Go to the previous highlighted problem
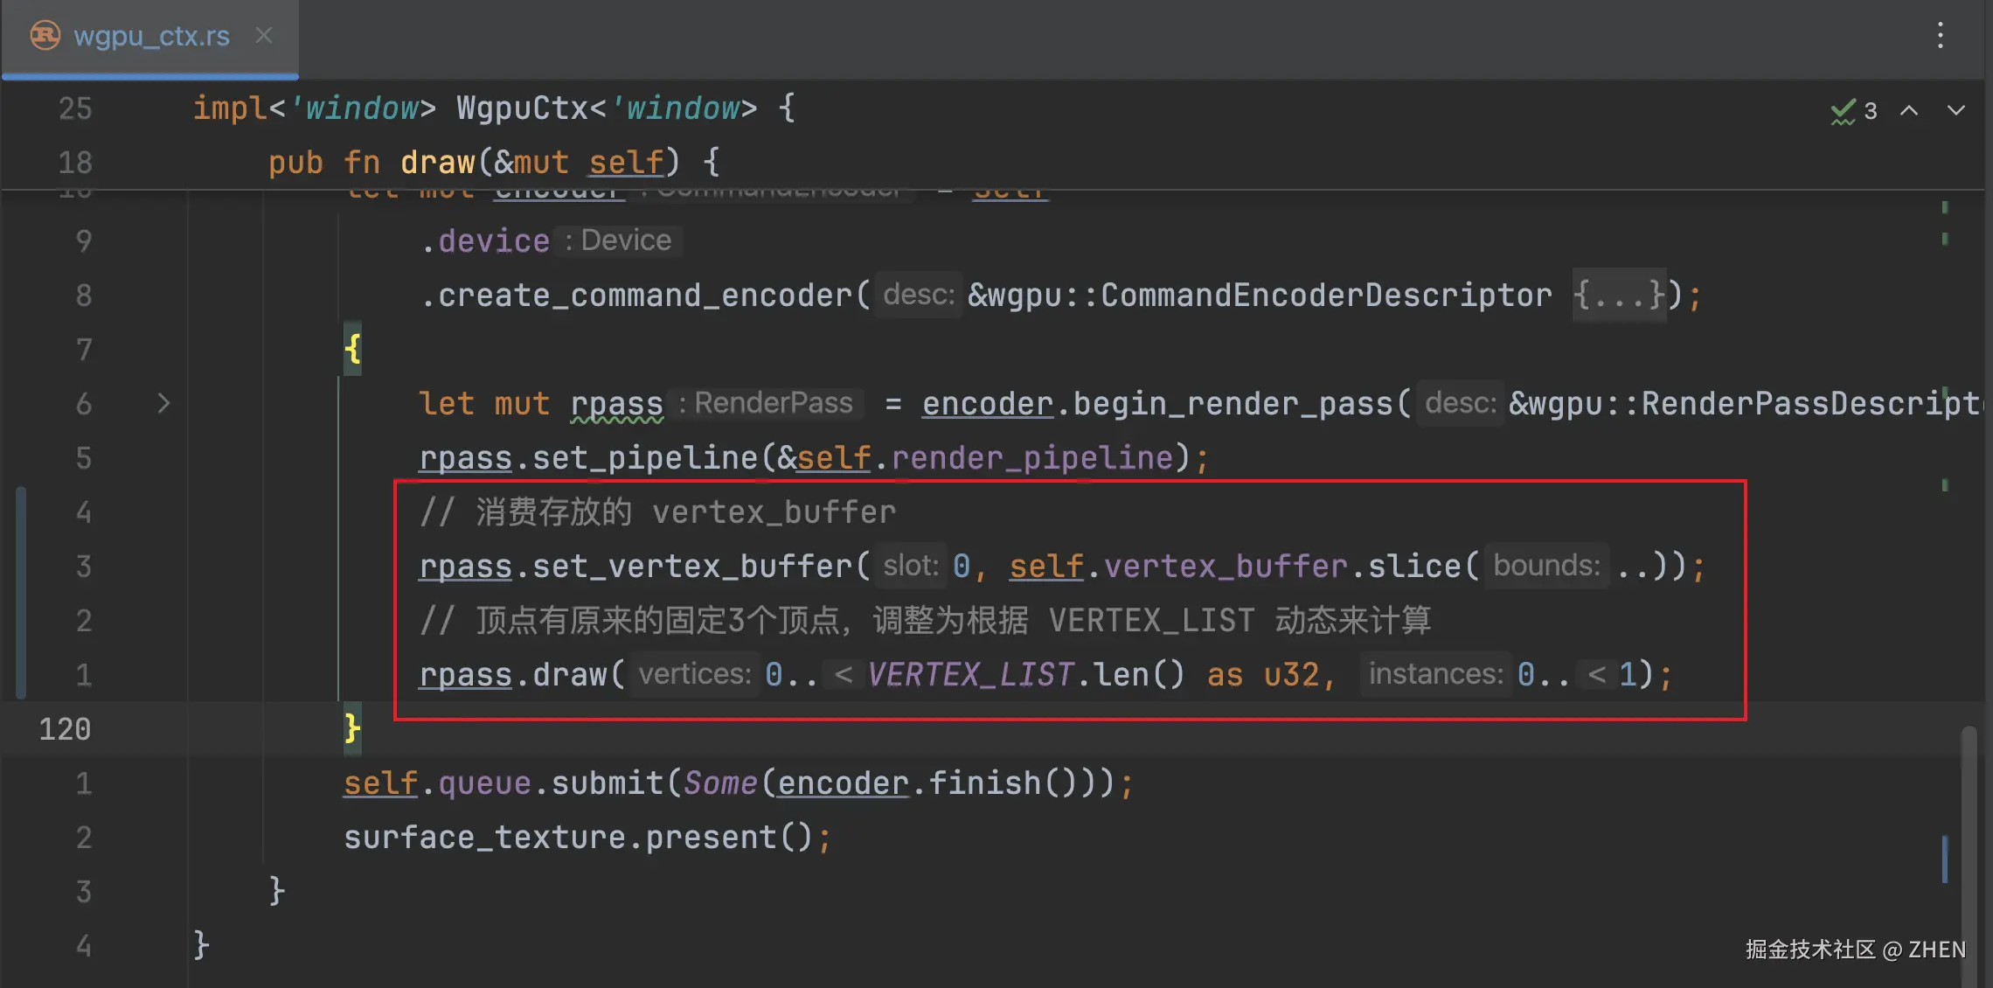 point(1909,110)
